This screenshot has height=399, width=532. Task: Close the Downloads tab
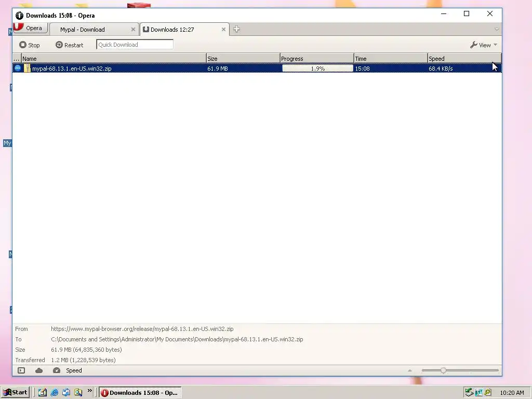[x=223, y=30]
